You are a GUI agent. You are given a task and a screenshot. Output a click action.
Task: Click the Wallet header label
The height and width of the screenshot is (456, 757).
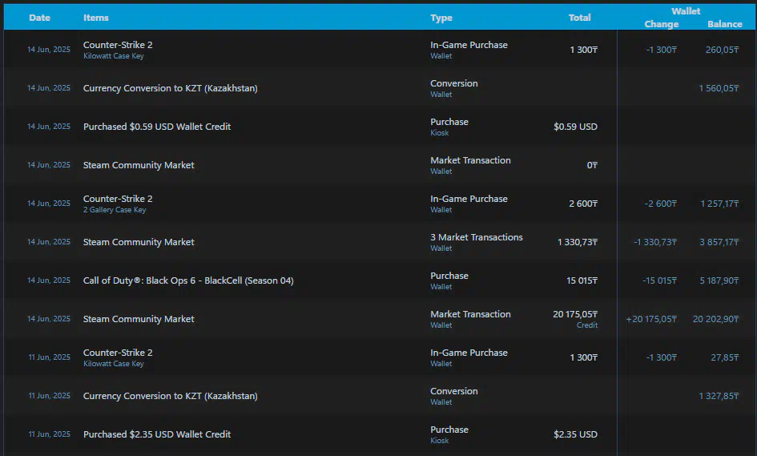[x=686, y=11]
